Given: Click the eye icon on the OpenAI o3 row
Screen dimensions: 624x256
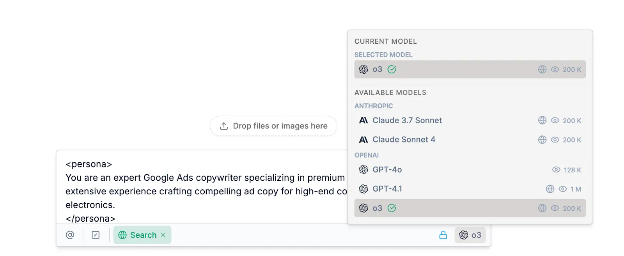Looking at the screenshot, I should pyautogui.click(x=555, y=208).
